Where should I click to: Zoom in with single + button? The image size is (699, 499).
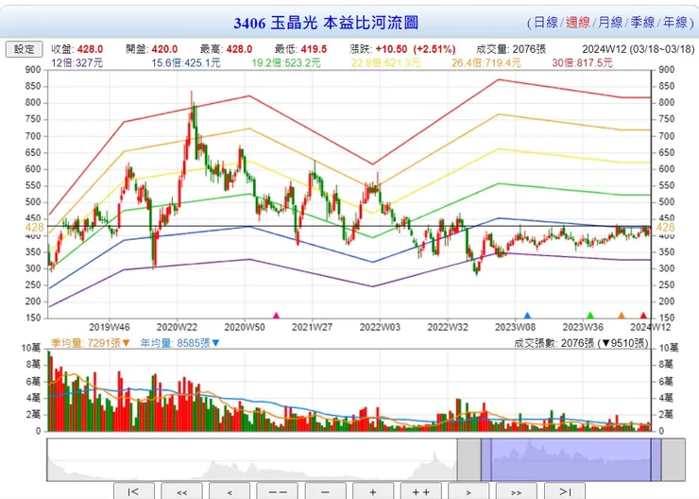[373, 491]
